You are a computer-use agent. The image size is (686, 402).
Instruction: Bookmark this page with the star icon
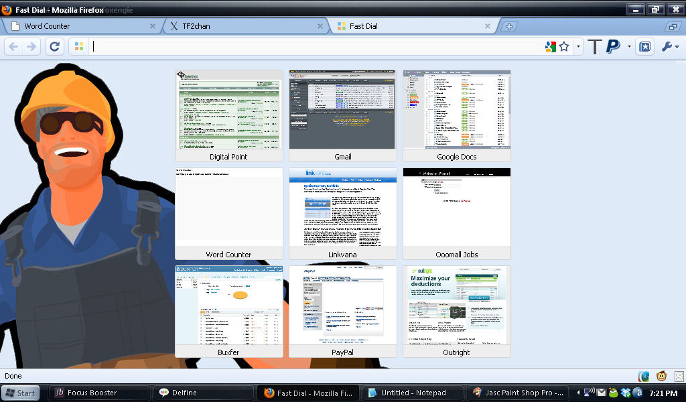564,47
